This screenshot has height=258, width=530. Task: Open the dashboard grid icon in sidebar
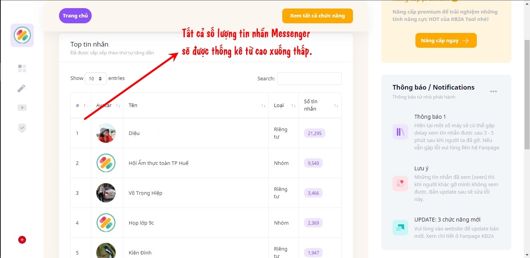22,68
